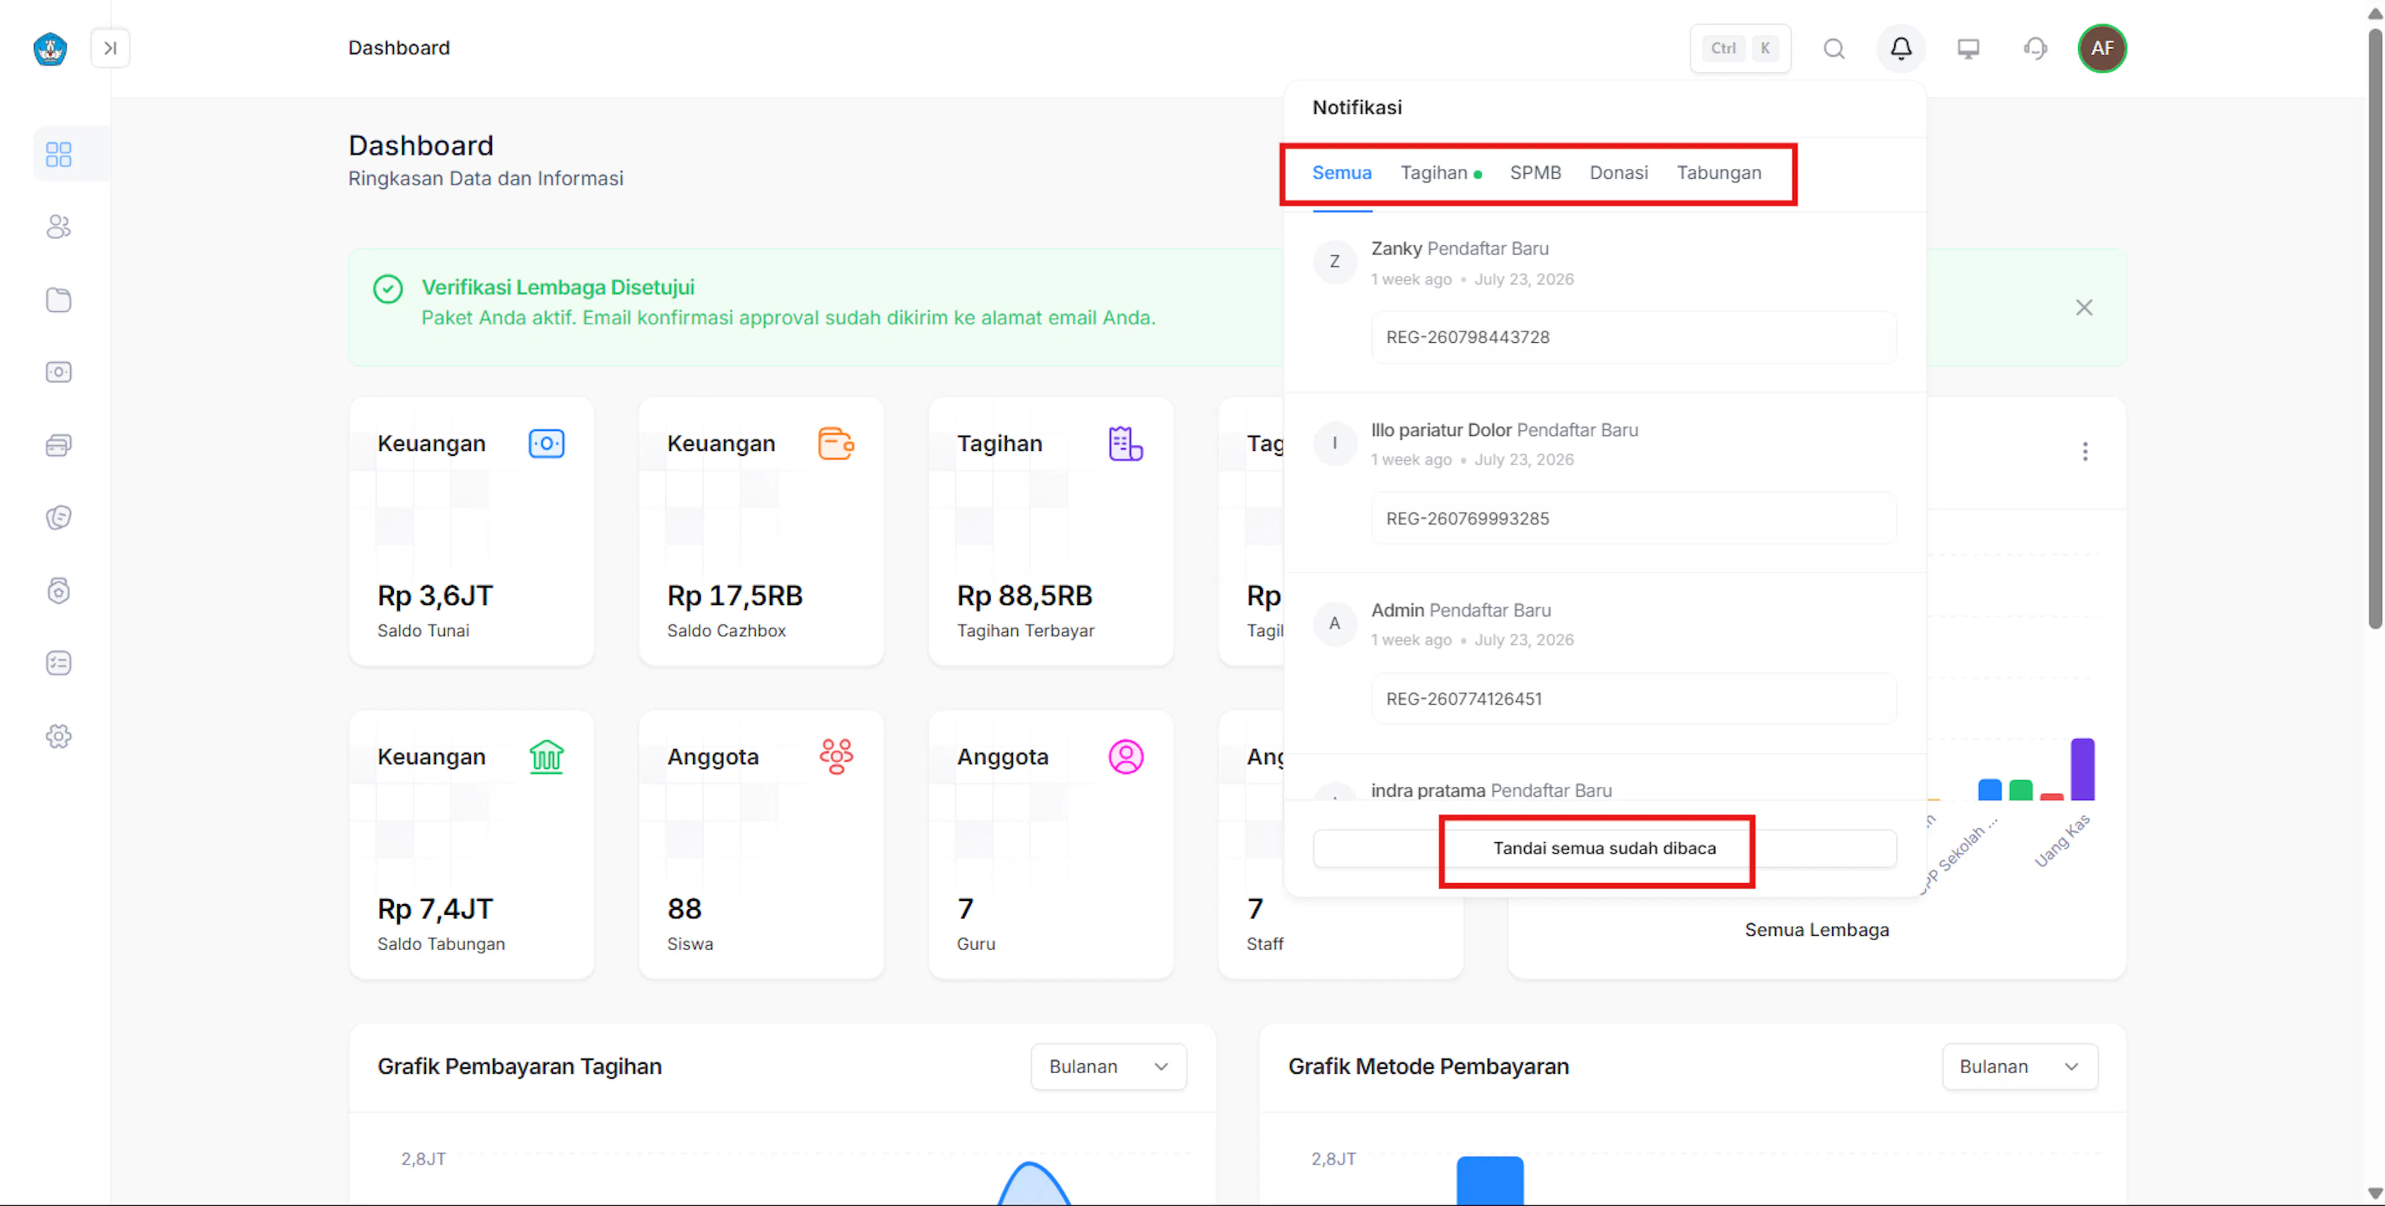Open Bulanan dropdown in Grafik Pembayaran Tagihan

coord(1108,1066)
